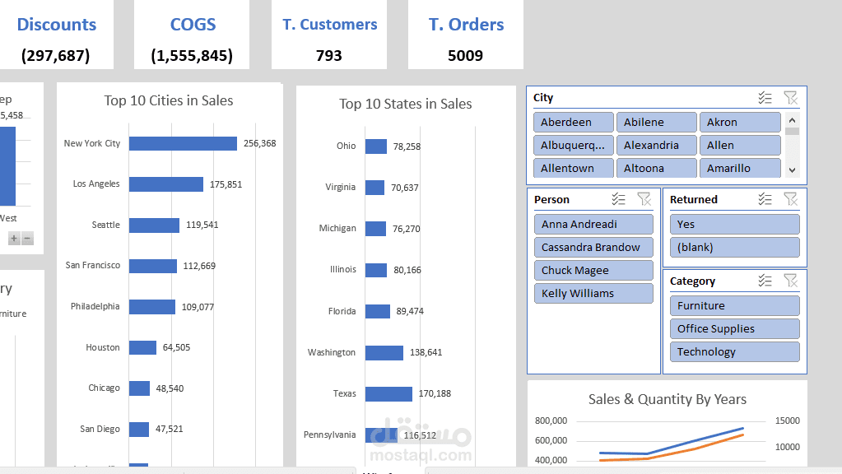Click the Discounts KPI card title
Screen dimensions: 842x474
(x=57, y=25)
